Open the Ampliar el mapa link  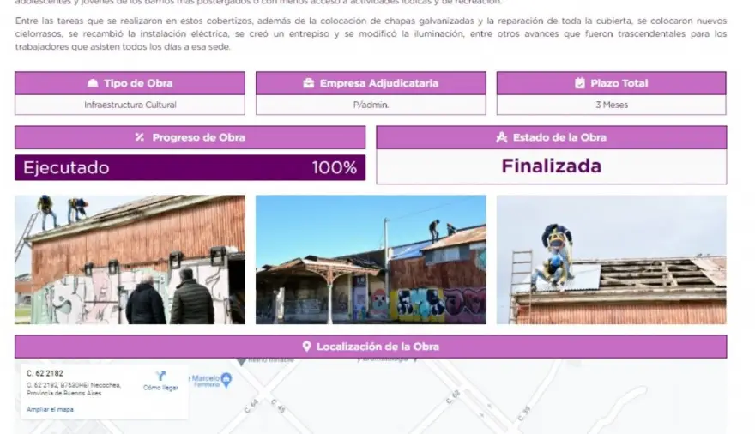click(50, 409)
